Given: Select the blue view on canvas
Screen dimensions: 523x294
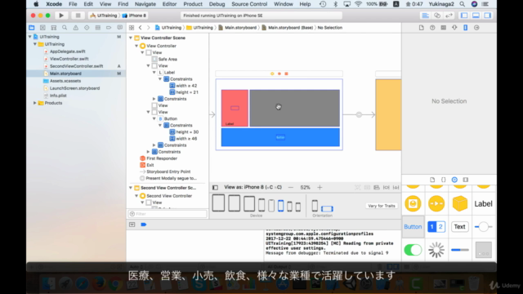Looking at the screenshot, I should pyautogui.click(x=280, y=137).
